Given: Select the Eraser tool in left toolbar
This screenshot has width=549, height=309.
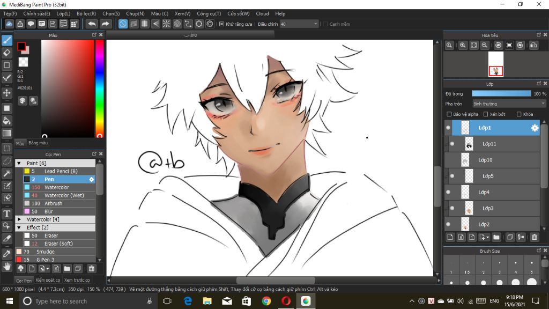Looking at the screenshot, I should pos(6,53).
